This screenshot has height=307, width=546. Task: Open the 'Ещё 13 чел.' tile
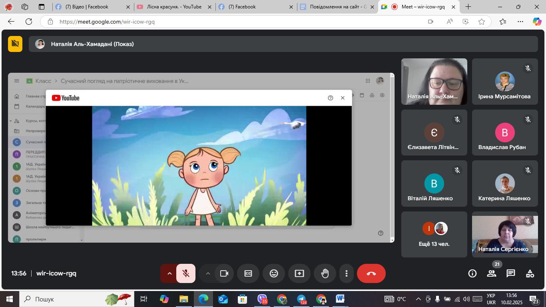[434, 234]
